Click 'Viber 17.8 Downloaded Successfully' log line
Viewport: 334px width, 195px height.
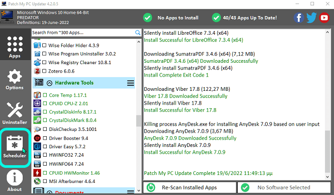click(x=186, y=96)
